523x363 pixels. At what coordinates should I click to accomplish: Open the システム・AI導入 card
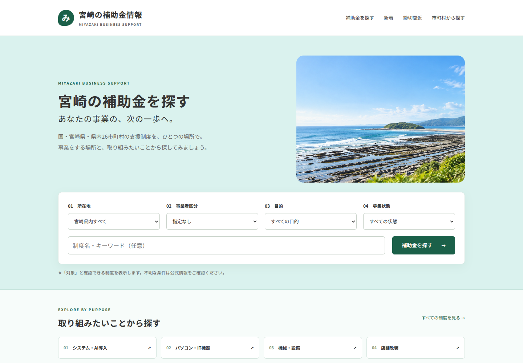coord(107,348)
